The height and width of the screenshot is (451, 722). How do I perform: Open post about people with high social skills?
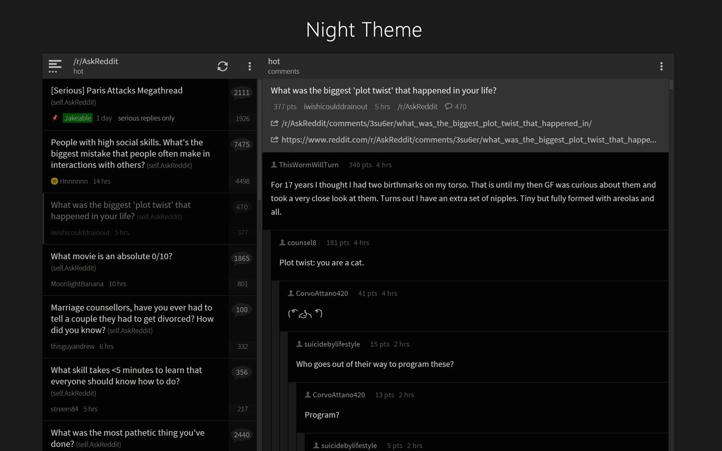coord(130,153)
